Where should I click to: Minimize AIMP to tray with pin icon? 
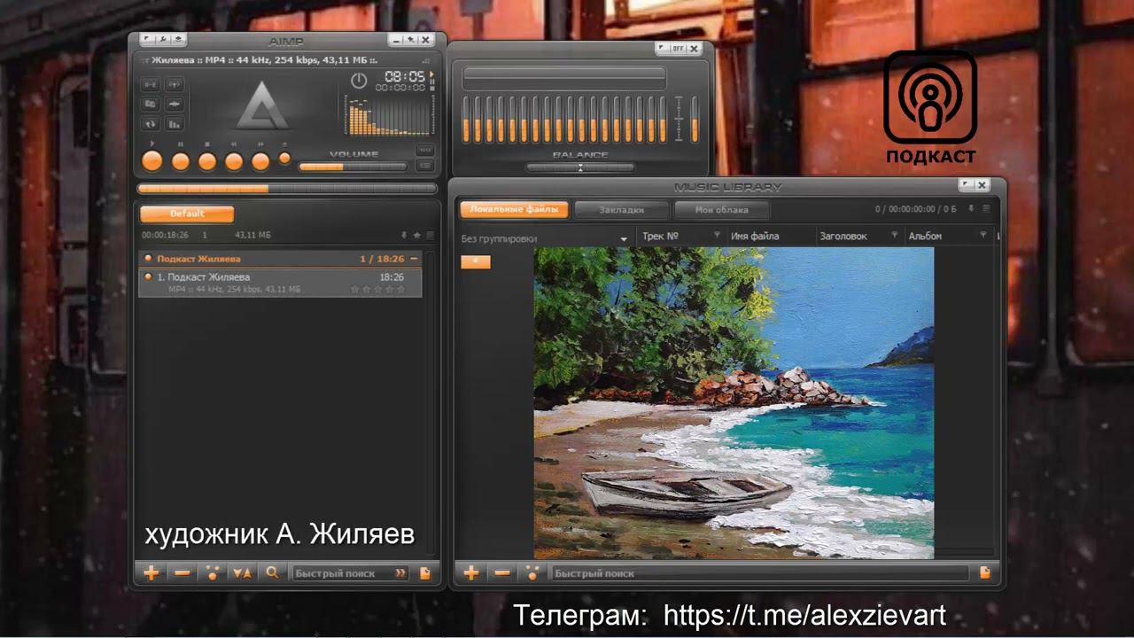pos(410,40)
